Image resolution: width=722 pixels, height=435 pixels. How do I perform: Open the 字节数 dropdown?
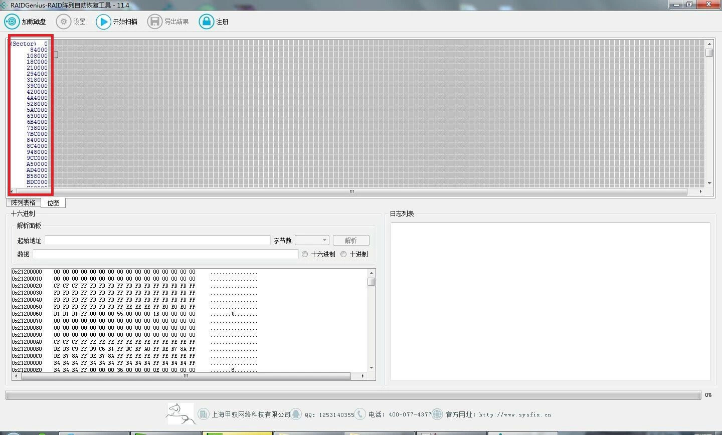(x=312, y=240)
